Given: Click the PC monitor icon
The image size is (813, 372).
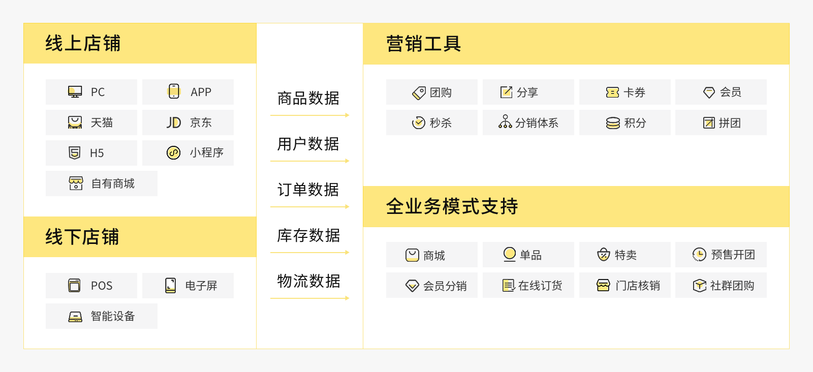Looking at the screenshot, I should point(75,92).
